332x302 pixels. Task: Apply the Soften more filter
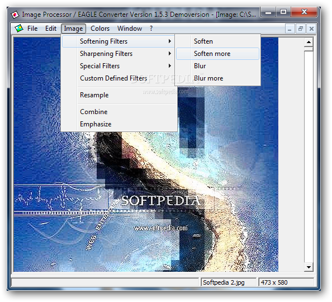(x=217, y=54)
